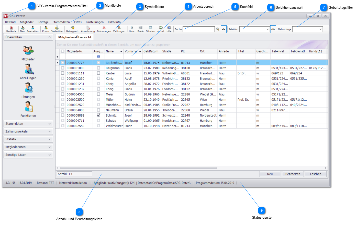Click the Löschen button
Viewport: 357px width, 225px height.
click(316, 174)
